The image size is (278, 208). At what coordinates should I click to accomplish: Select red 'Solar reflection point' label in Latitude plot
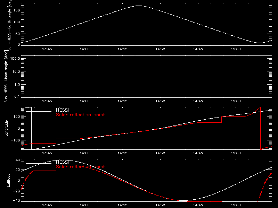(x=80, y=167)
